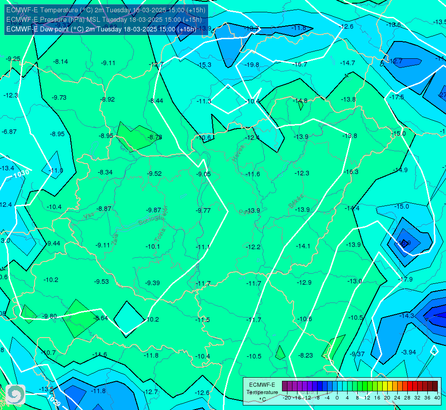Click the legend title 'ECMWF-E Temperature °C'
The width and height of the screenshot is (446, 410).
(x=262, y=392)
